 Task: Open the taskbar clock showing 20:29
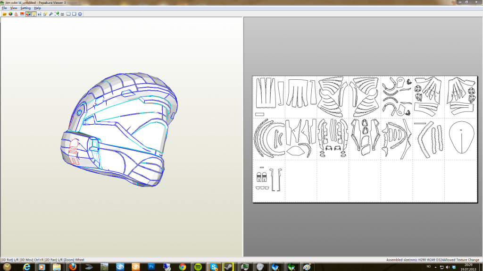click(468, 267)
